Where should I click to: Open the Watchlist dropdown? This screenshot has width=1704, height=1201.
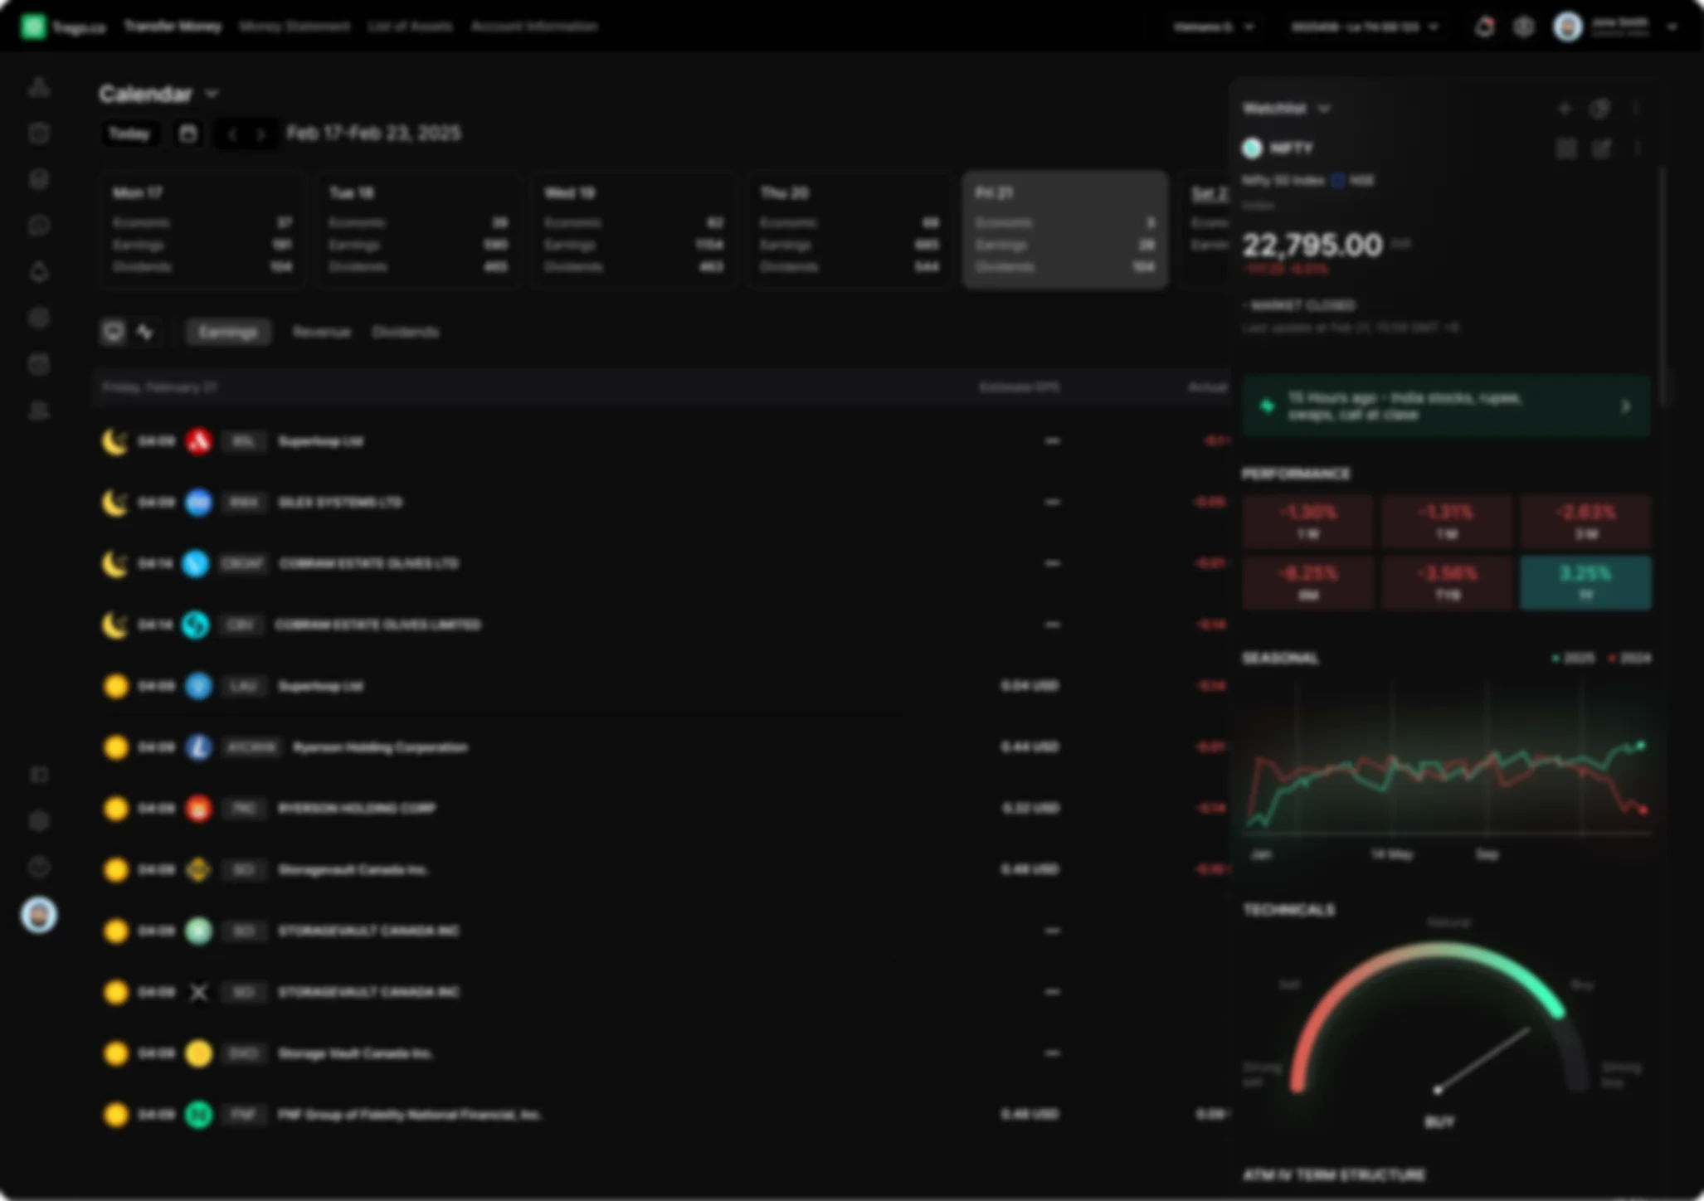tap(1324, 109)
